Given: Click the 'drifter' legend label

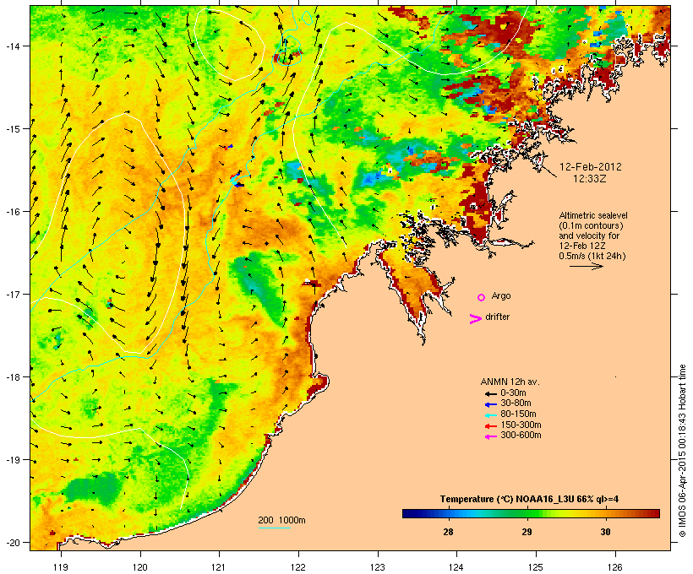Looking at the screenshot, I should 497,317.
